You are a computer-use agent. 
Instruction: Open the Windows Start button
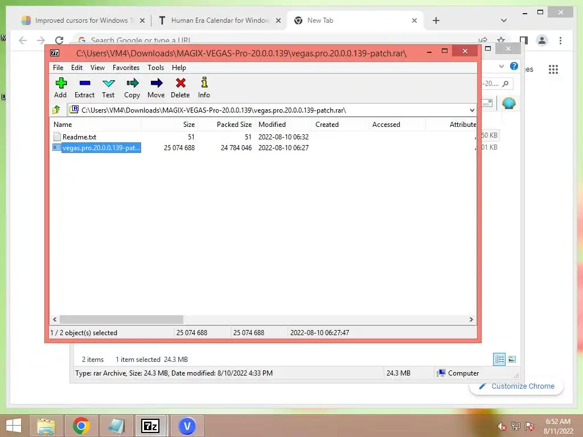point(14,426)
